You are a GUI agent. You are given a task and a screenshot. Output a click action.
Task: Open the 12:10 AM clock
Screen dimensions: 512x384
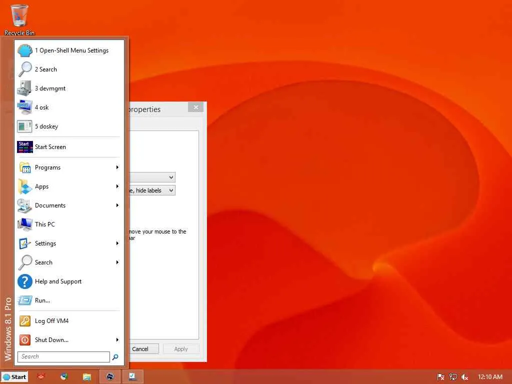click(x=490, y=377)
